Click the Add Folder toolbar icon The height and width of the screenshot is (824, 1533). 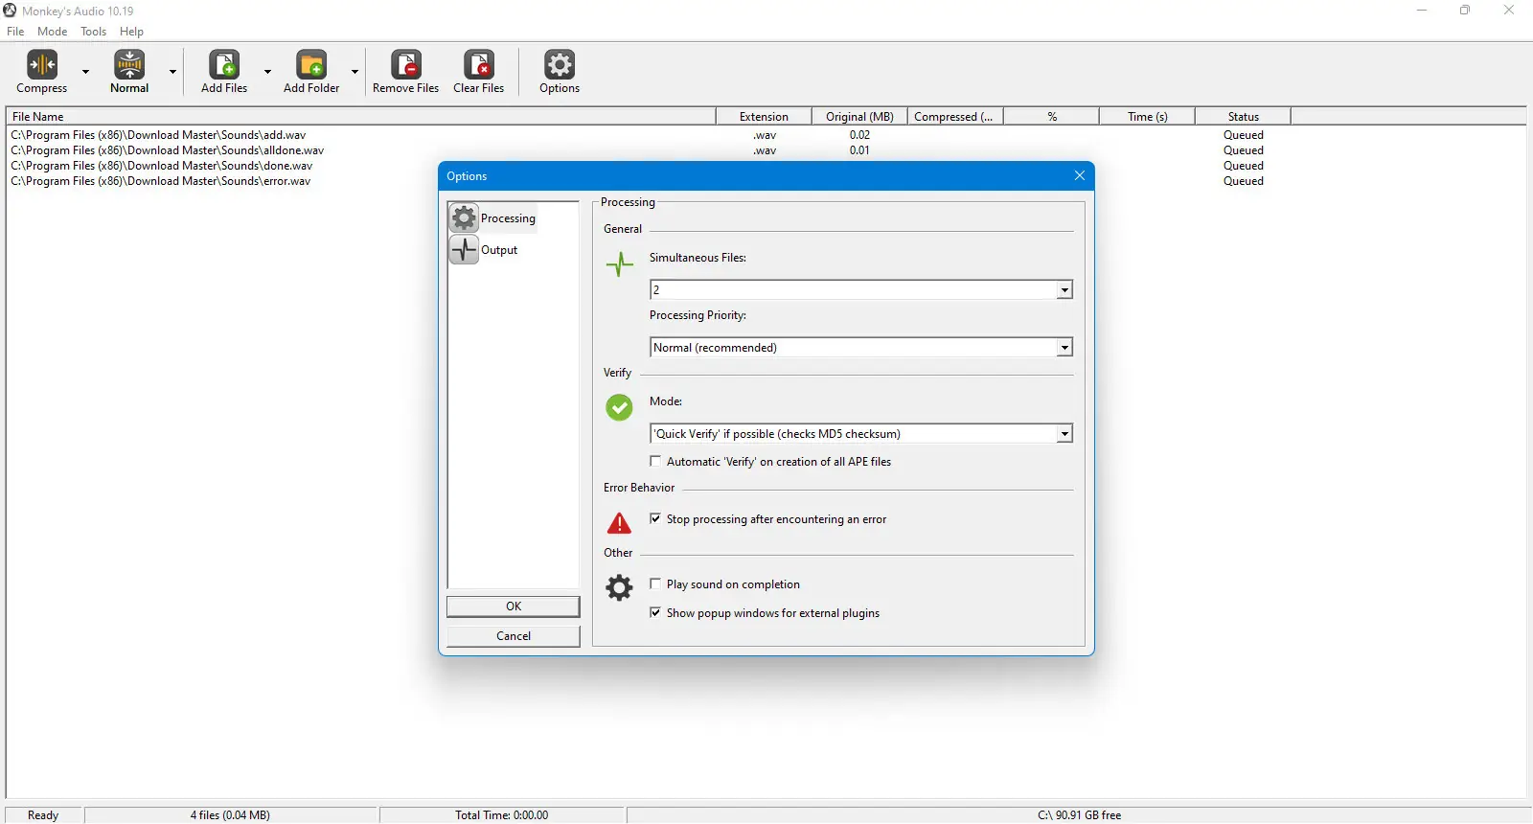[x=311, y=65]
